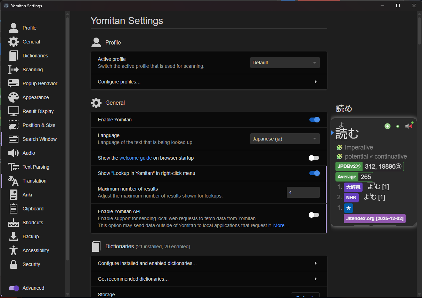Go to Accessibility settings label
The height and width of the screenshot is (298, 422).
tap(36, 250)
